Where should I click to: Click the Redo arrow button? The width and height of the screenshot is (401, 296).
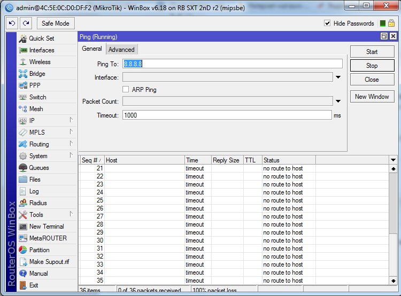click(26, 24)
